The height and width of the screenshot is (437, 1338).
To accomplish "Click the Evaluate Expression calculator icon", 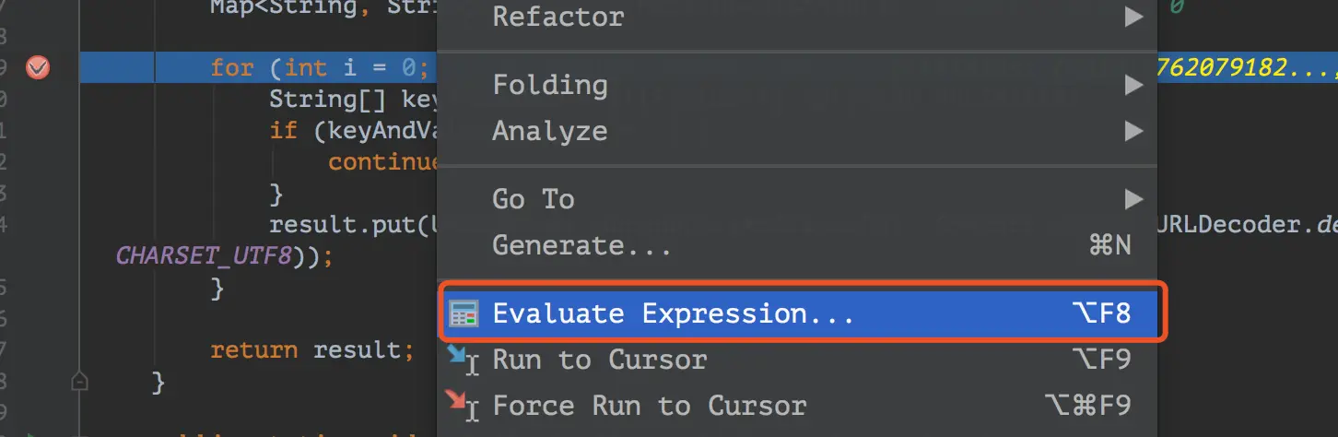I will click(463, 313).
